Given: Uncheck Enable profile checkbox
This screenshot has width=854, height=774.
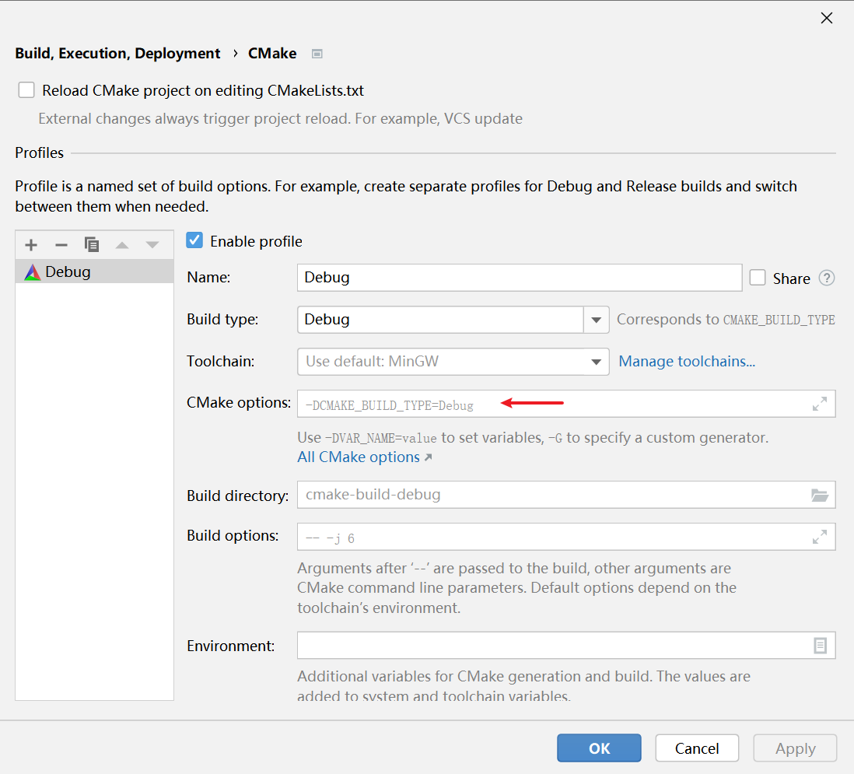Looking at the screenshot, I should 194,240.
